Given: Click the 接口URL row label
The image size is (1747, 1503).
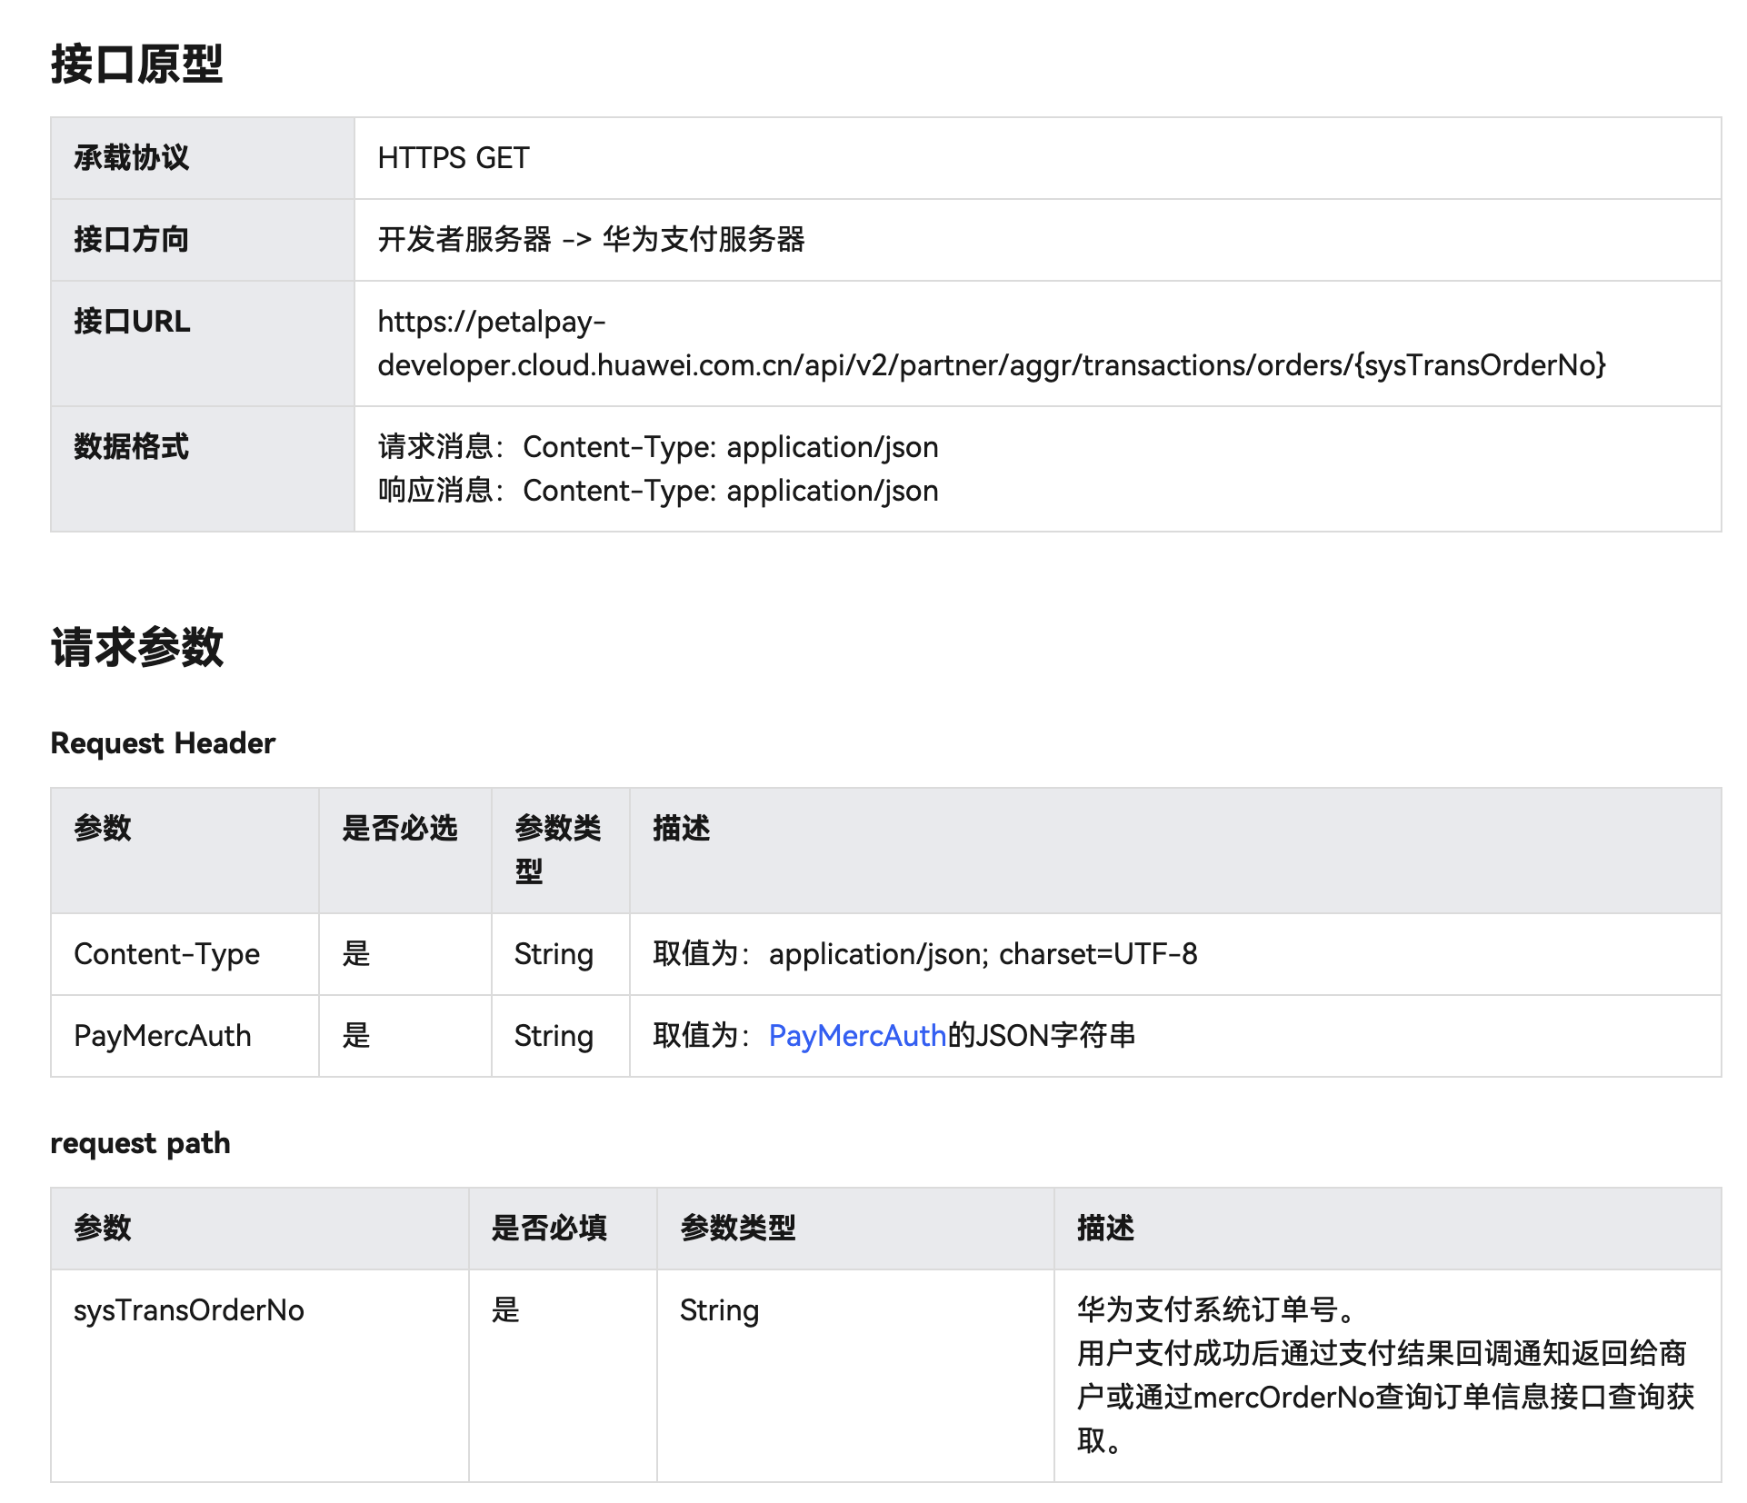Looking at the screenshot, I should pos(132,322).
